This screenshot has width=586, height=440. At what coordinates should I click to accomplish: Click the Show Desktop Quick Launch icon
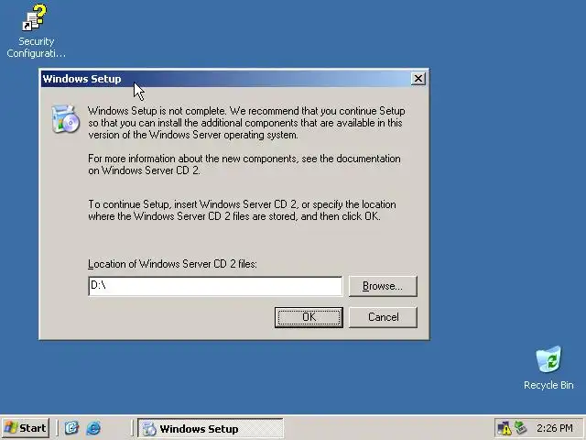(x=71, y=428)
